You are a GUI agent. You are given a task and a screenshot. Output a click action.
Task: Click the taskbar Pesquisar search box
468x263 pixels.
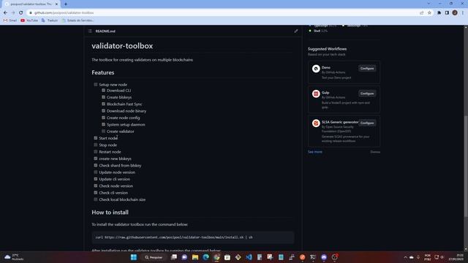154,257
